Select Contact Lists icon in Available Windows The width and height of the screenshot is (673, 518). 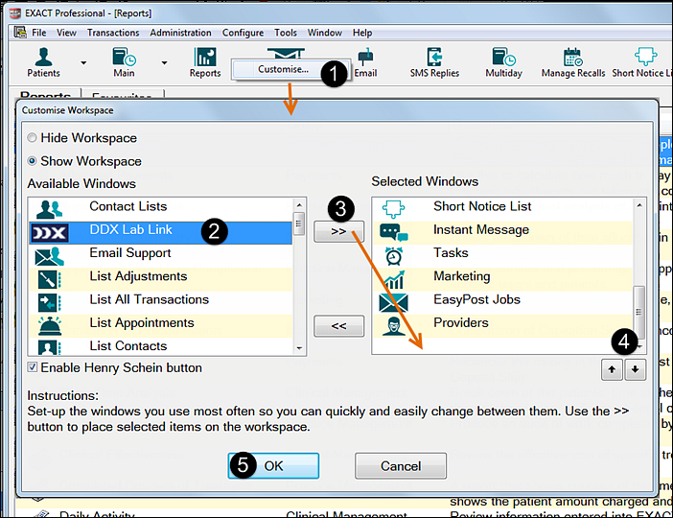coord(49,209)
